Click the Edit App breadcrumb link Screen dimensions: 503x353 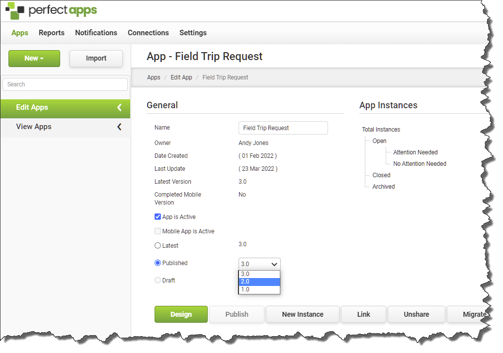pos(181,77)
